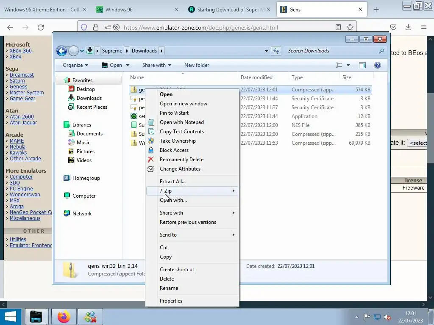Open the Utilities link

(18, 240)
